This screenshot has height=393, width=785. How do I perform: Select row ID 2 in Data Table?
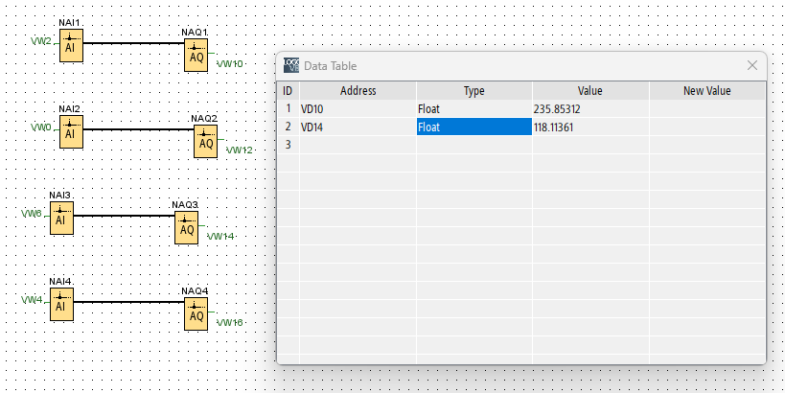[288, 127]
